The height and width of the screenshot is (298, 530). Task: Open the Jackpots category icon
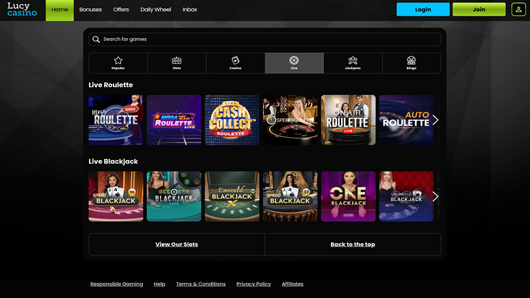[x=353, y=60]
